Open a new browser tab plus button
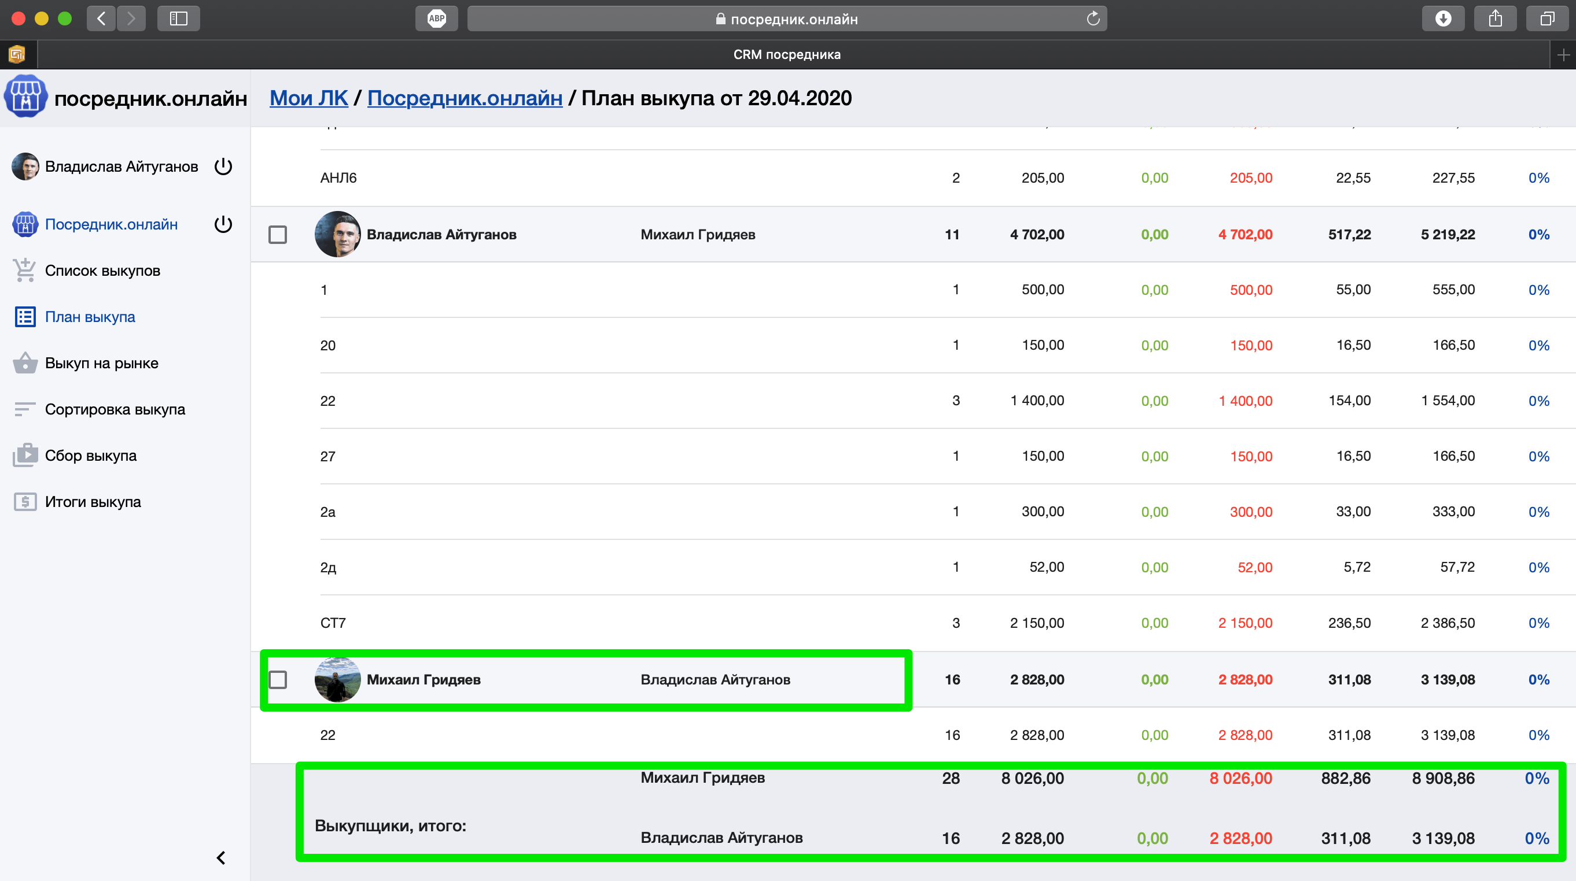The image size is (1576, 881). coord(1563,55)
